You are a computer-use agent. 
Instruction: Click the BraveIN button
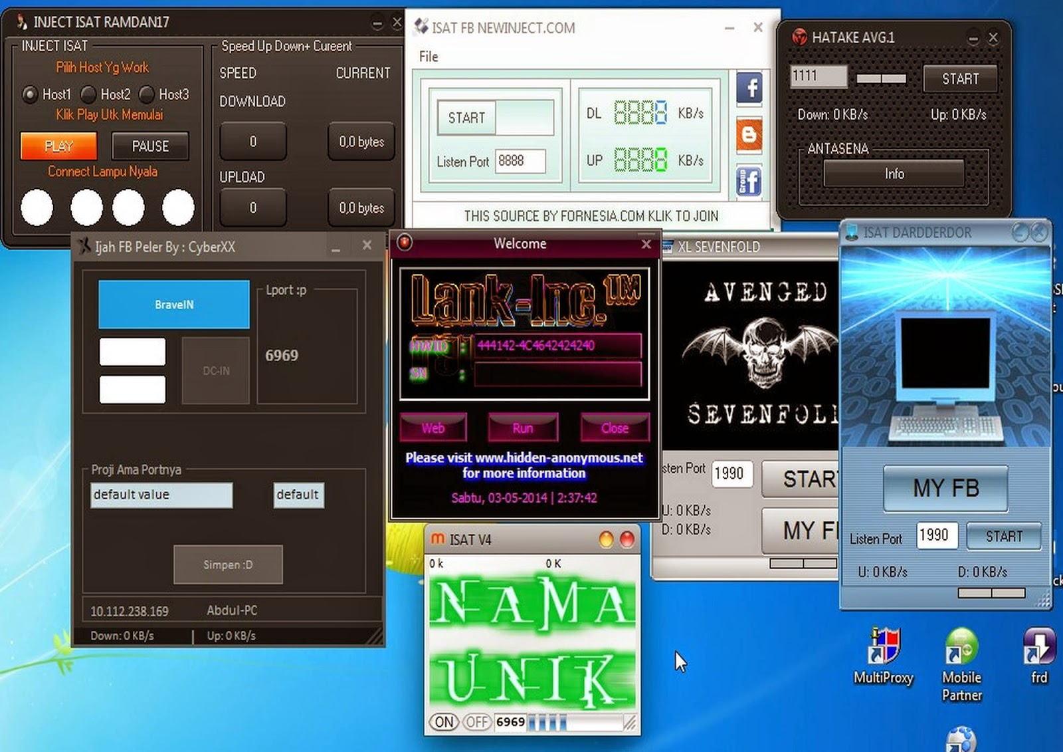click(174, 305)
